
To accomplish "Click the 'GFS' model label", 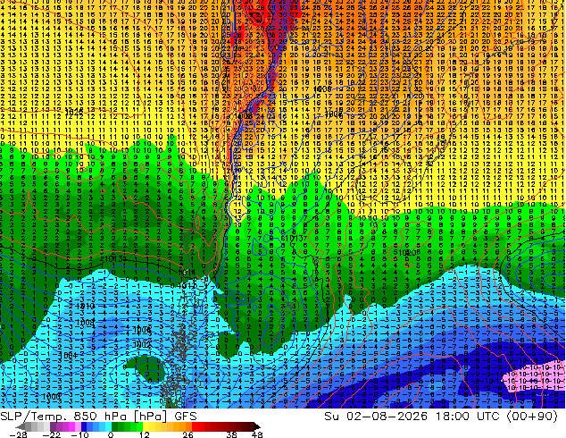I will (186, 417).
